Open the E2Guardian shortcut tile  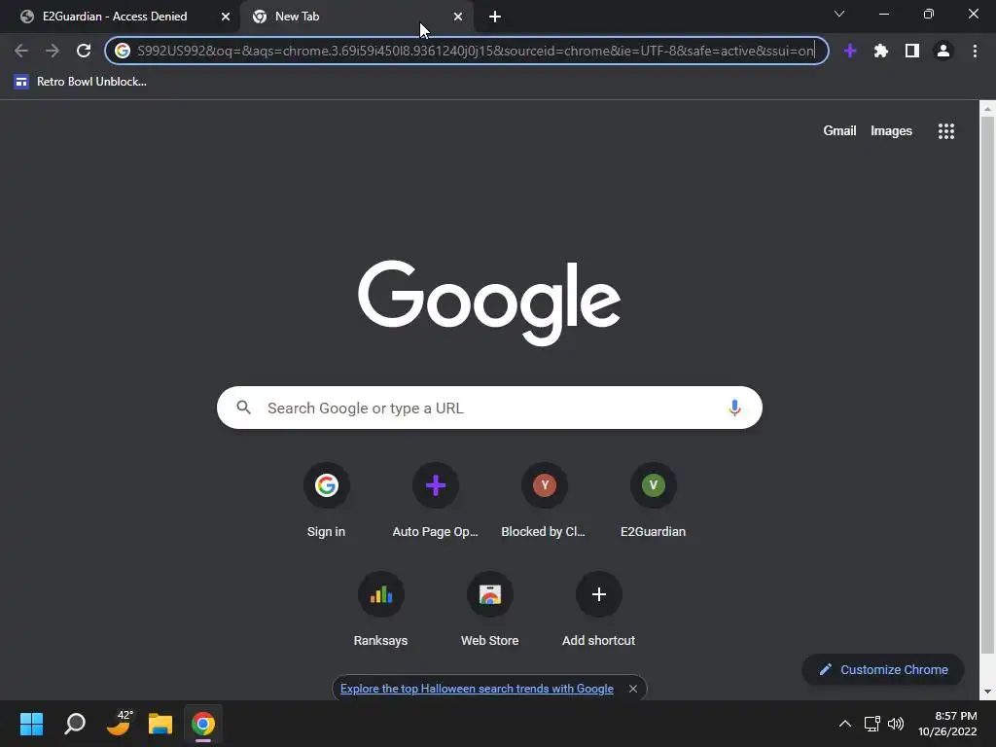(653, 501)
